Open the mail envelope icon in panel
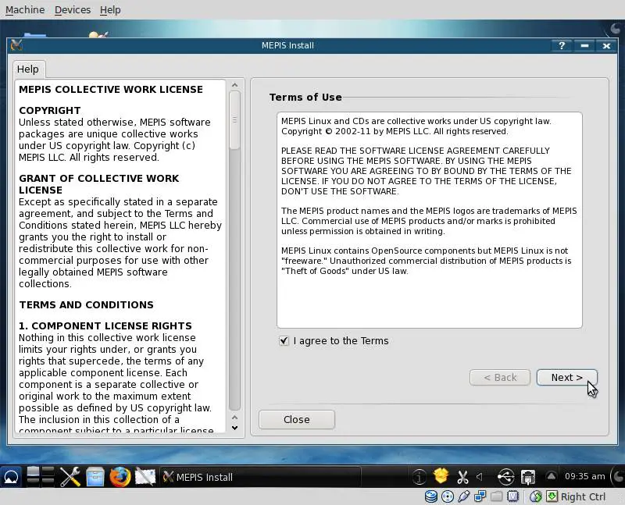625x505 pixels. pos(145,477)
